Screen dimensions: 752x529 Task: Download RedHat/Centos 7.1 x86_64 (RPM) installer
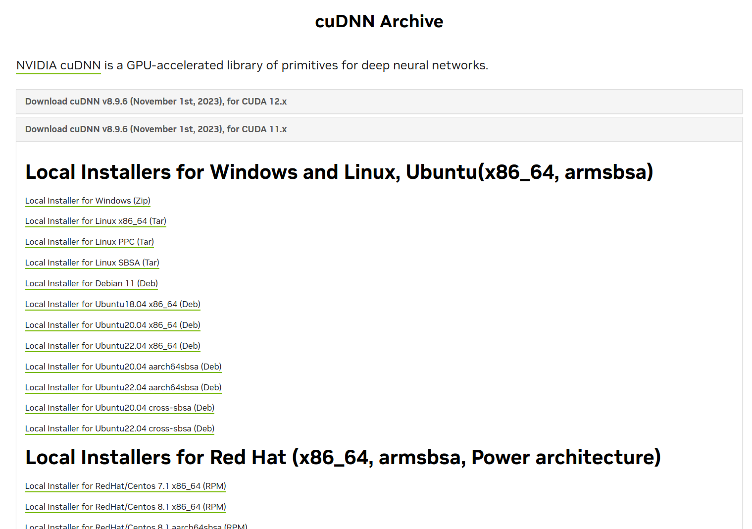[x=126, y=486]
